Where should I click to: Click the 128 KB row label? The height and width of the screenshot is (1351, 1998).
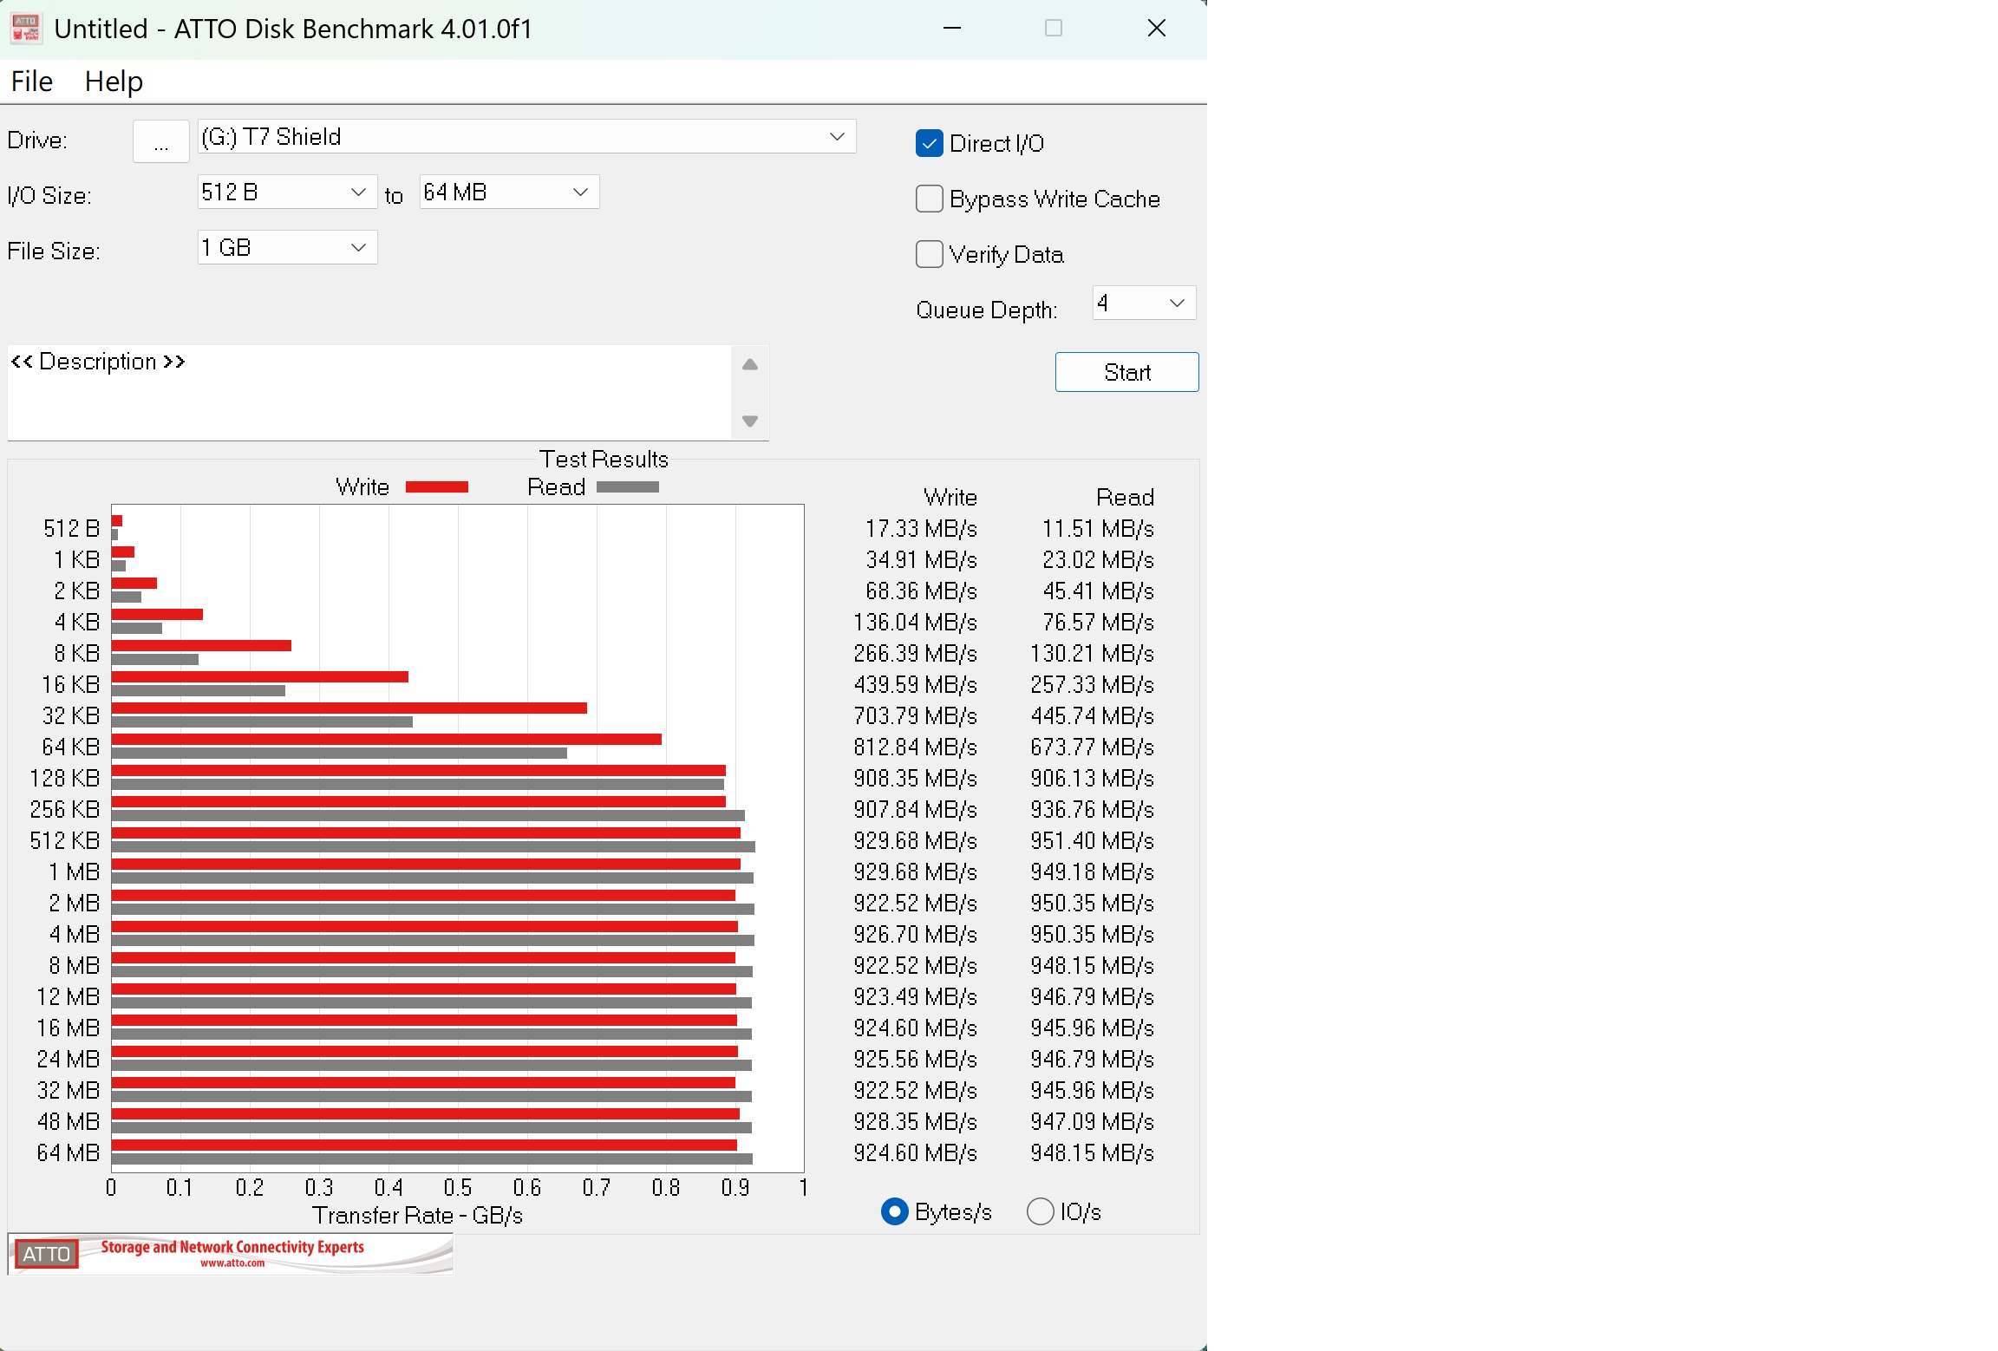[x=65, y=779]
